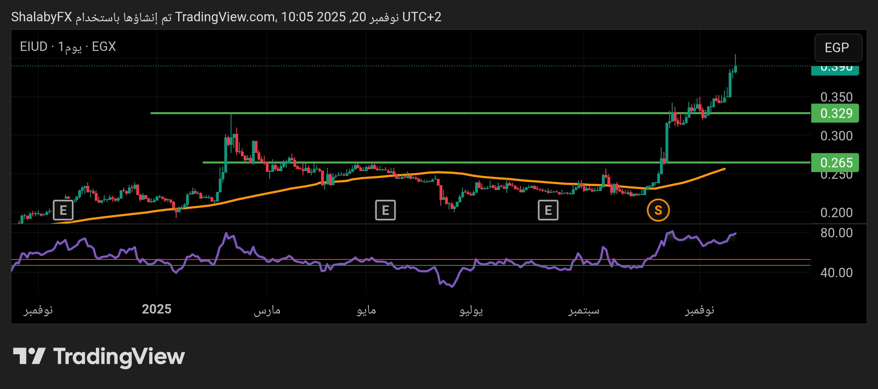Open the EGP currency selector
This screenshot has height=389, width=878.
pos(838,48)
